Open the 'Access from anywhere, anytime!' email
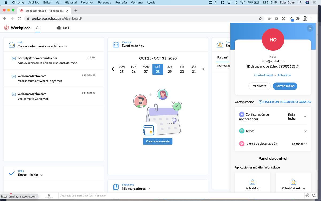Viewport: 321px width, 201px height. click(x=53, y=78)
